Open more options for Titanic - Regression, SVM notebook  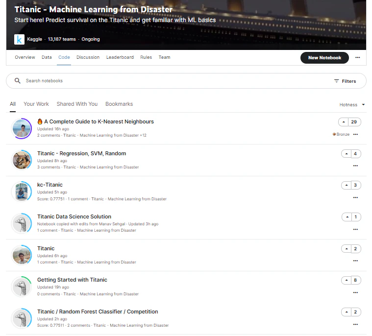[355, 166]
